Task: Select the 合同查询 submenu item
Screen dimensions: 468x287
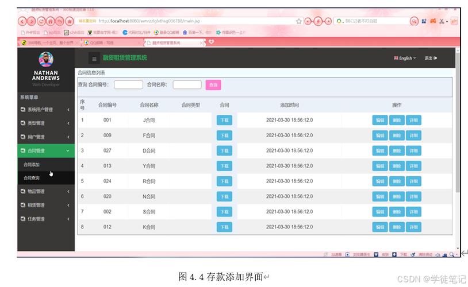Action: coord(46,178)
